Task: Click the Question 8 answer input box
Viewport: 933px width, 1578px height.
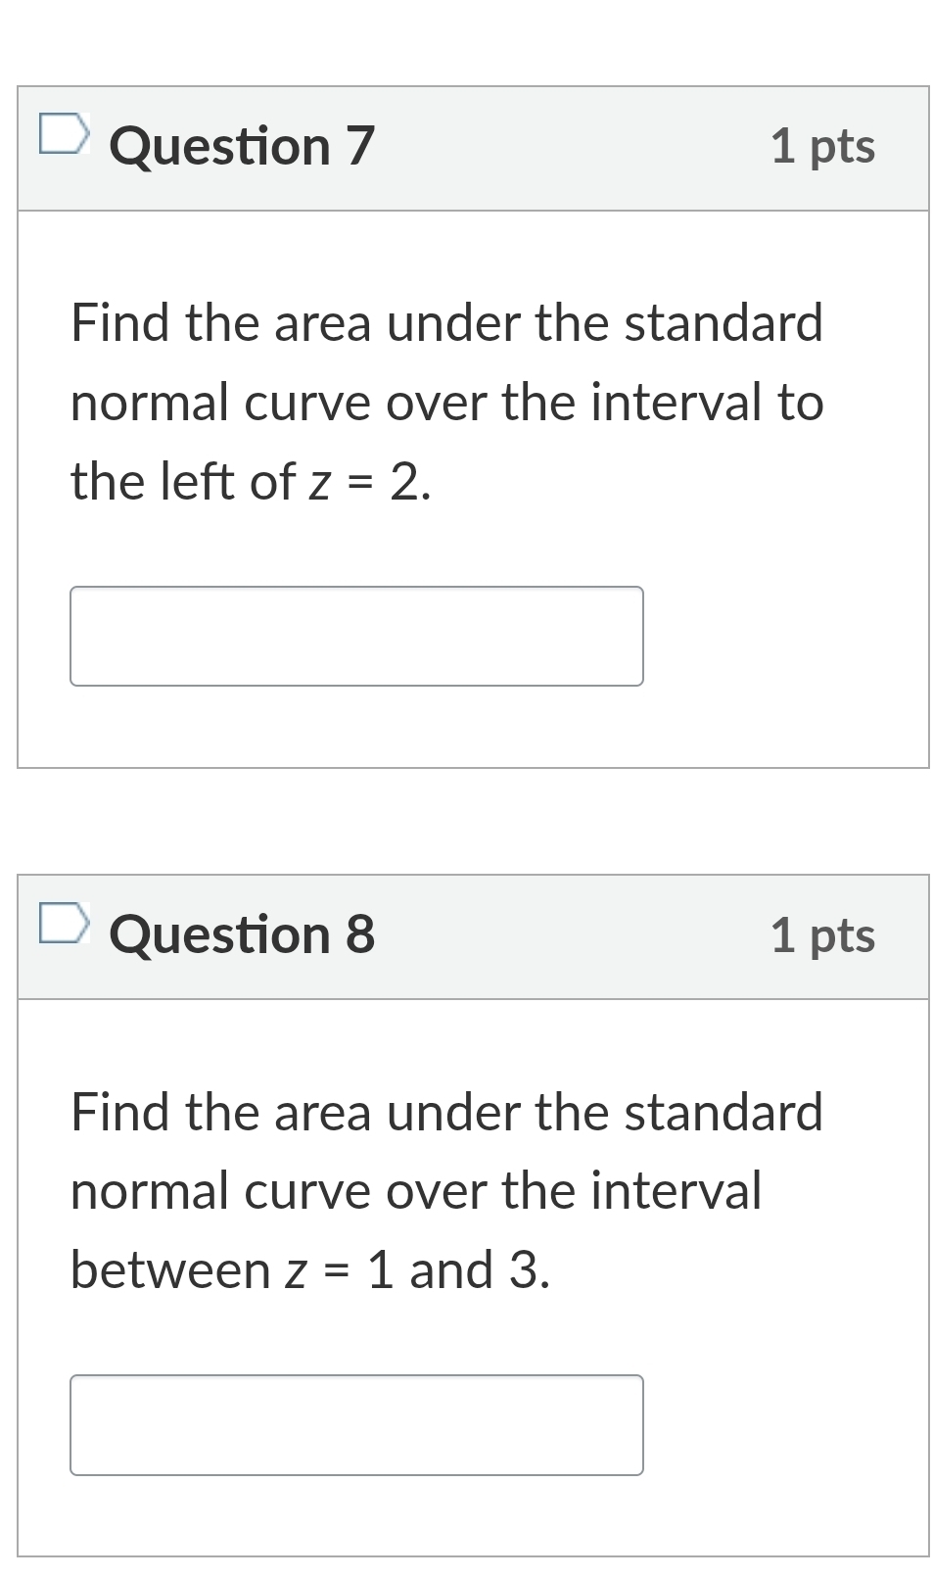Action: coord(356,1424)
